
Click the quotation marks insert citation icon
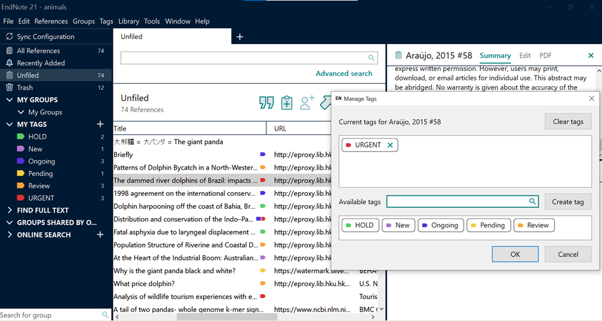coord(266,103)
